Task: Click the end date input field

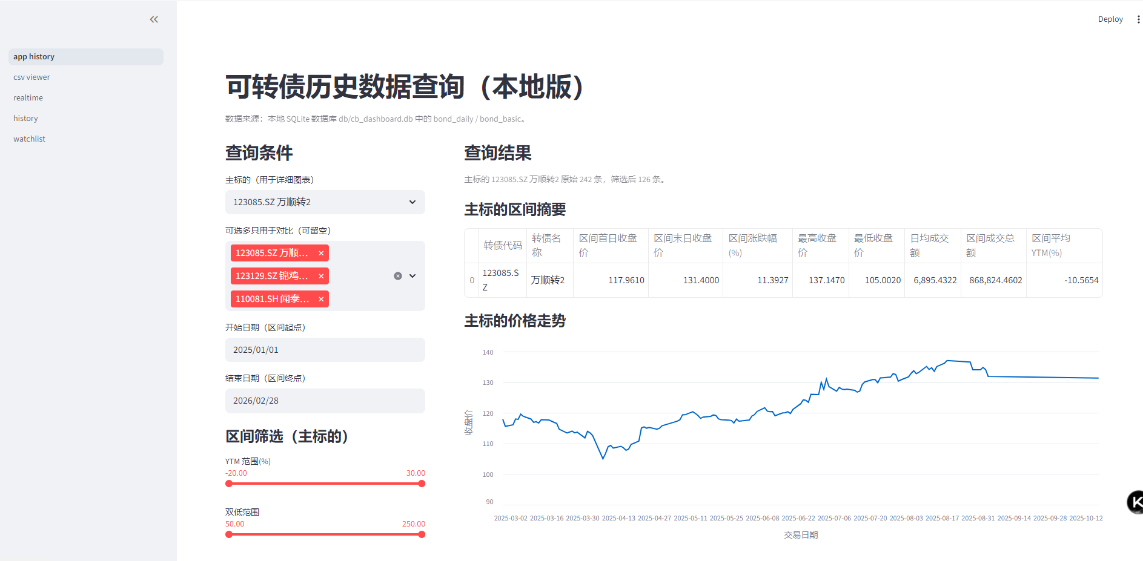Action: (325, 401)
